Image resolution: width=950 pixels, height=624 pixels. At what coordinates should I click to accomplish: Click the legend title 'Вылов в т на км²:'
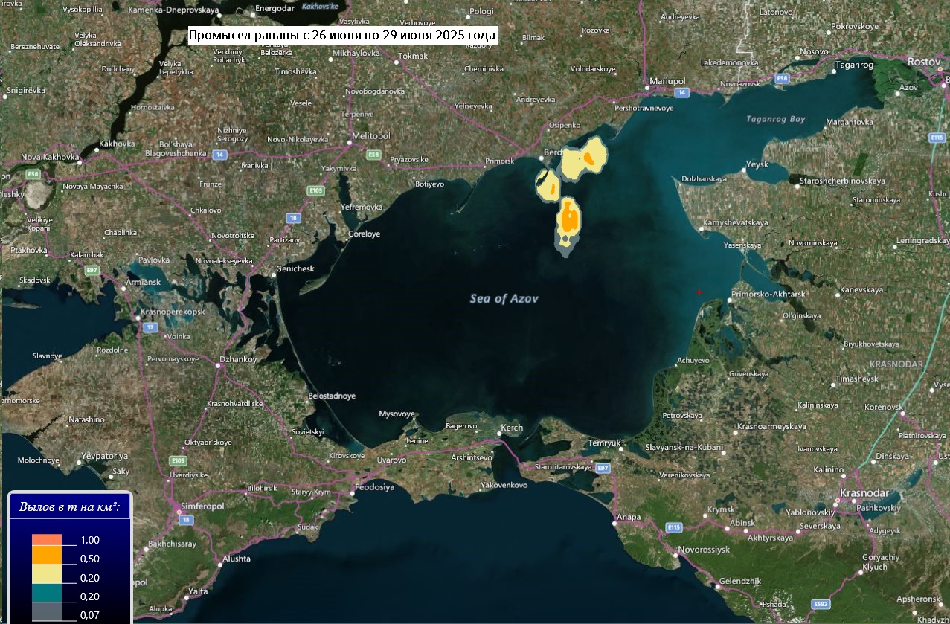coord(70,509)
